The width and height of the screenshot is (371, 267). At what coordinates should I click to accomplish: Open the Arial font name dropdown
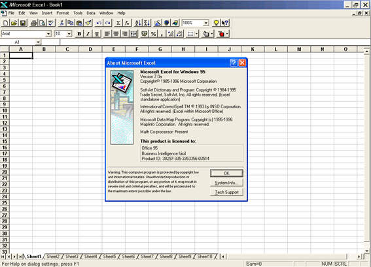pyautogui.click(x=48, y=34)
